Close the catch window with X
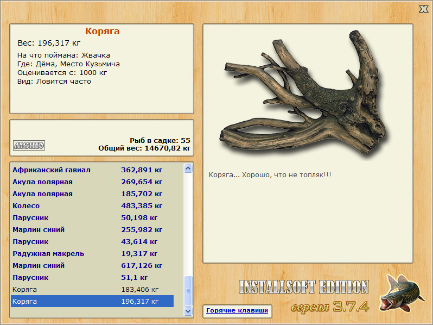The width and height of the screenshot is (433, 325). click(x=424, y=9)
